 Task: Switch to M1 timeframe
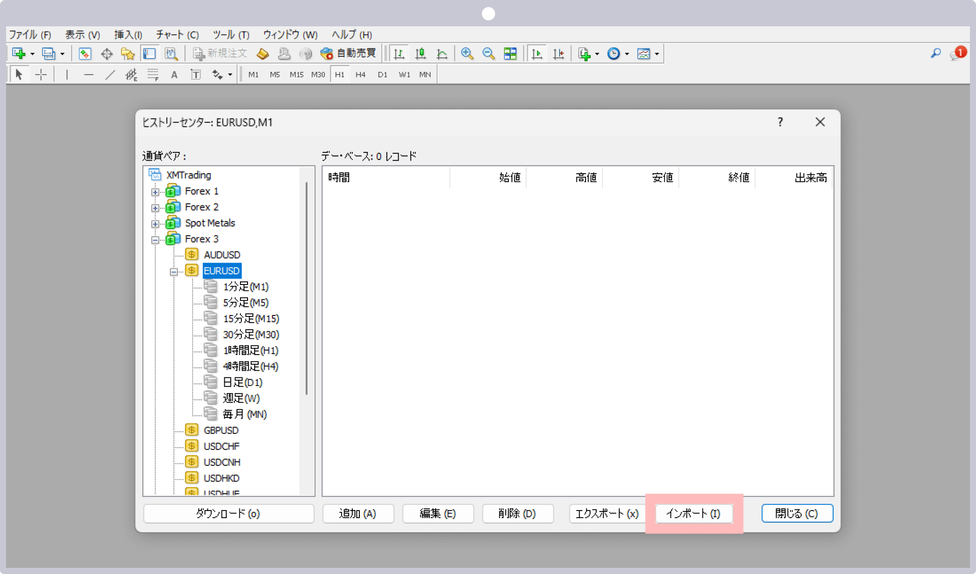coord(253,75)
